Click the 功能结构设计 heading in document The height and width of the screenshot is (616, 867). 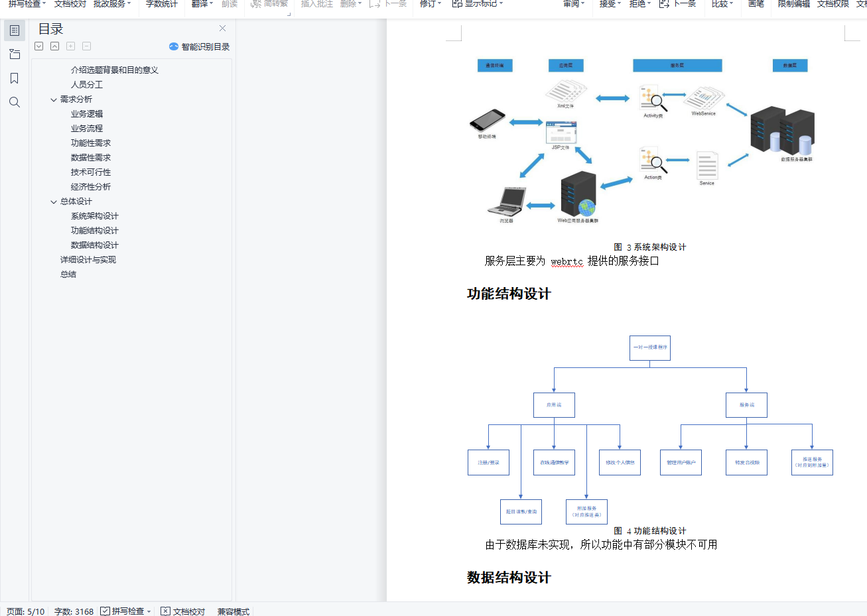tap(509, 294)
